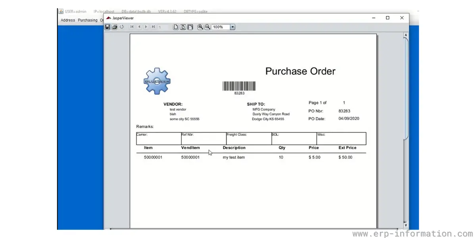This screenshot has height=238, width=476.
Task: Click the Ext Price value $ 50.00
Action: point(345,157)
